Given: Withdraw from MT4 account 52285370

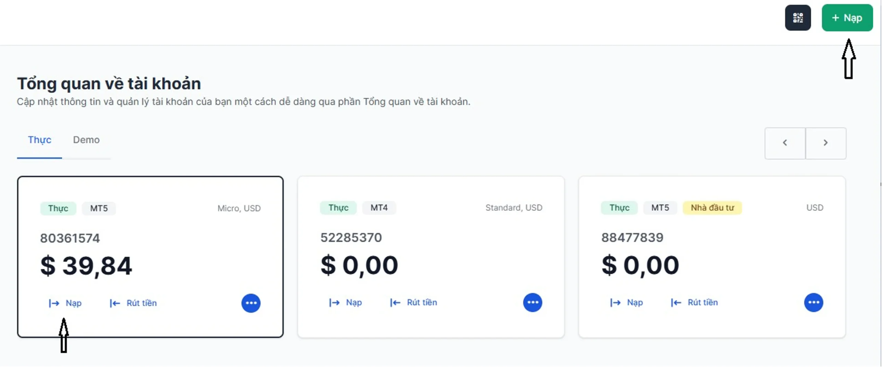Looking at the screenshot, I should click(413, 302).
